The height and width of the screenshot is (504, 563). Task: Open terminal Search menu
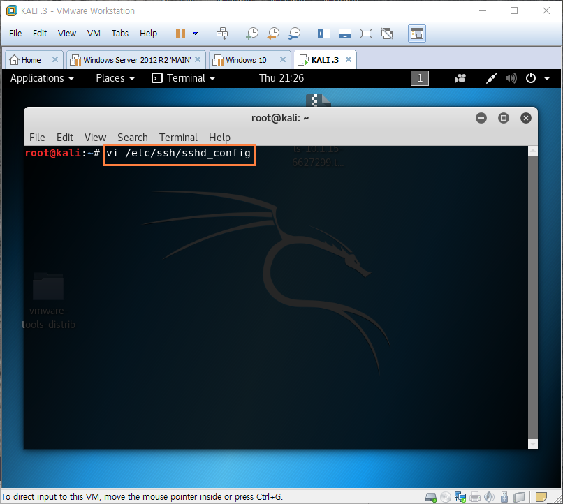[x=133, y=138]
